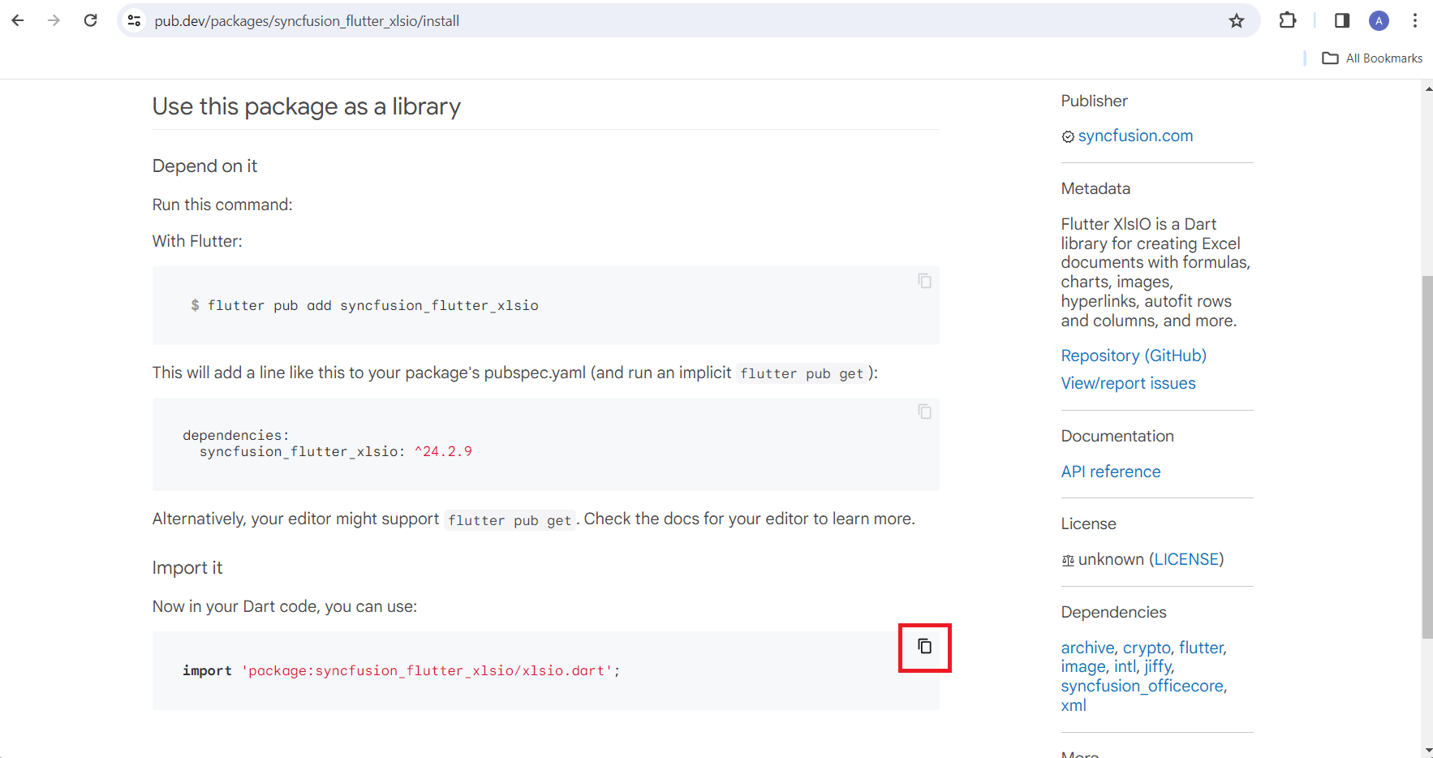Open the All Bookmarks folder

1372,58
